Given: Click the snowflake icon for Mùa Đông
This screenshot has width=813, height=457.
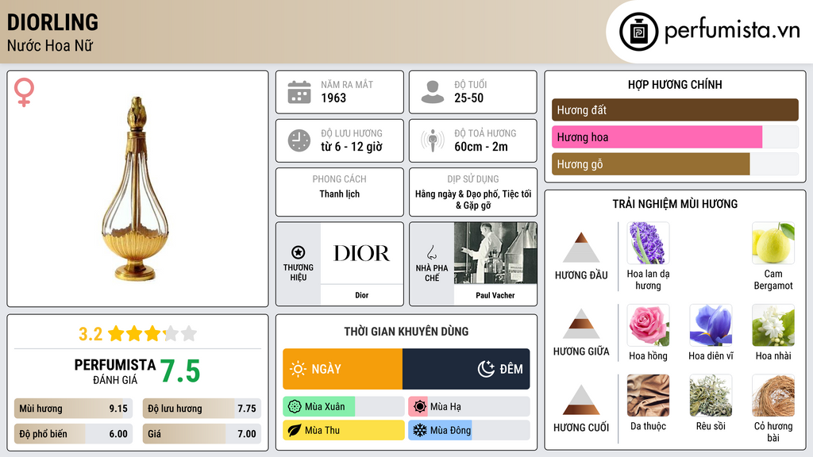Looking at the screenshot, I should 420,431.
